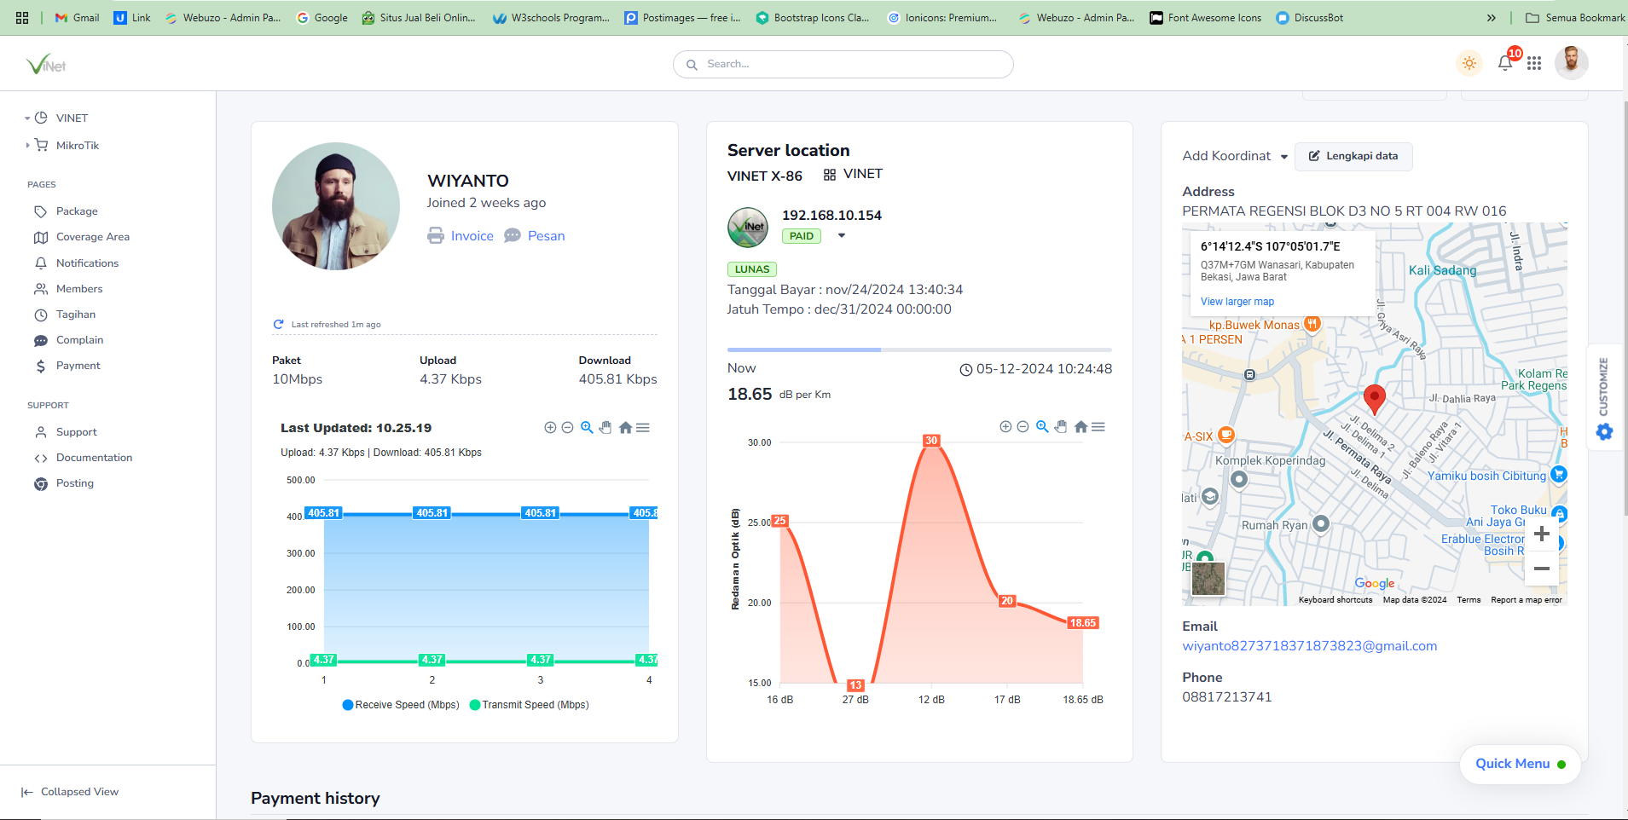This screenshot has height=820, width=1628.
Task: Zoom out on speed chart
Action: tap(567, 428)
